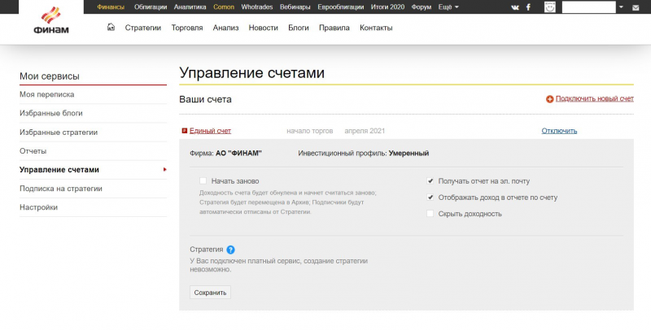Click the Отключить link
651x330 pixels.
coord(559,131)
